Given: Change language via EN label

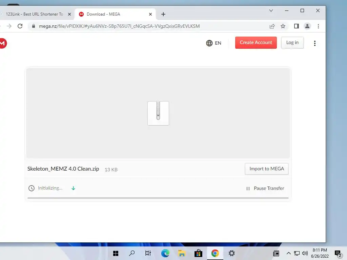Looking at the screenshot, I should click(x=218, y=43).
